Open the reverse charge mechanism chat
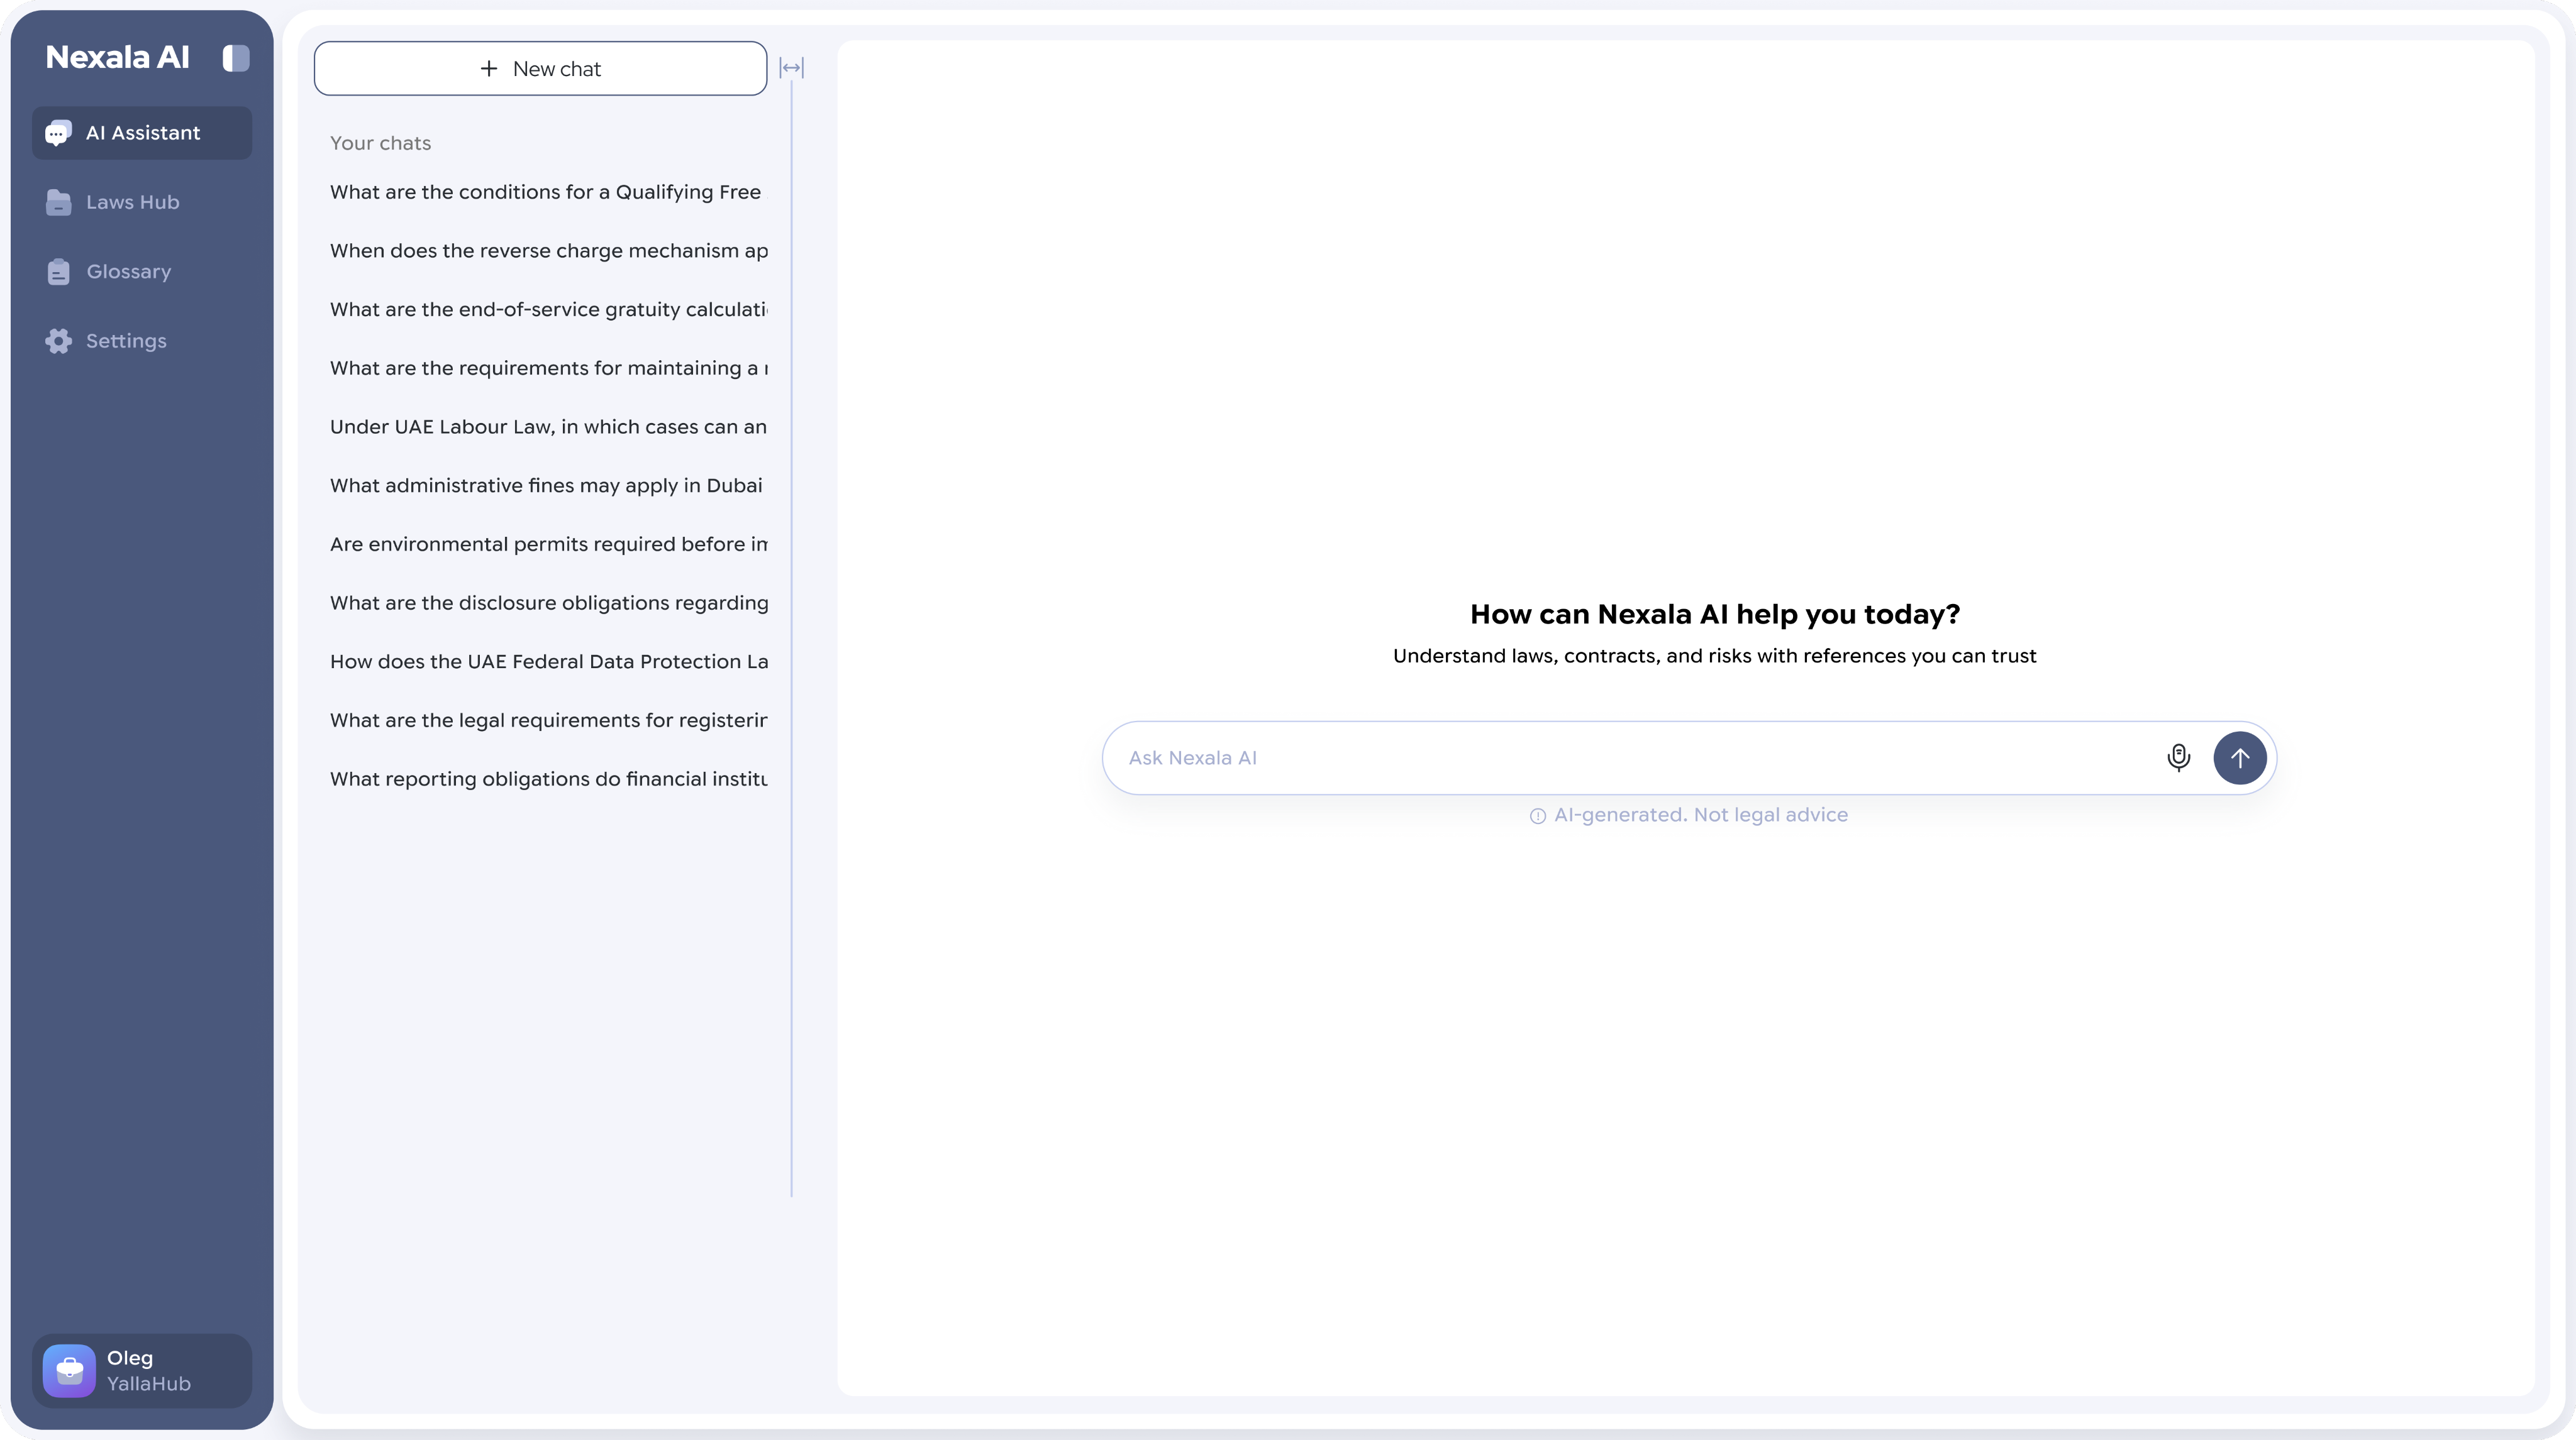2576x1440 pixels. [x=548, y=251]
